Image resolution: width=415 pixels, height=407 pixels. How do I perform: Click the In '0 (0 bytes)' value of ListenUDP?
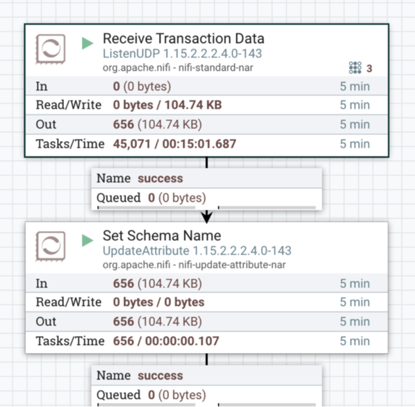tap(142, 86)
